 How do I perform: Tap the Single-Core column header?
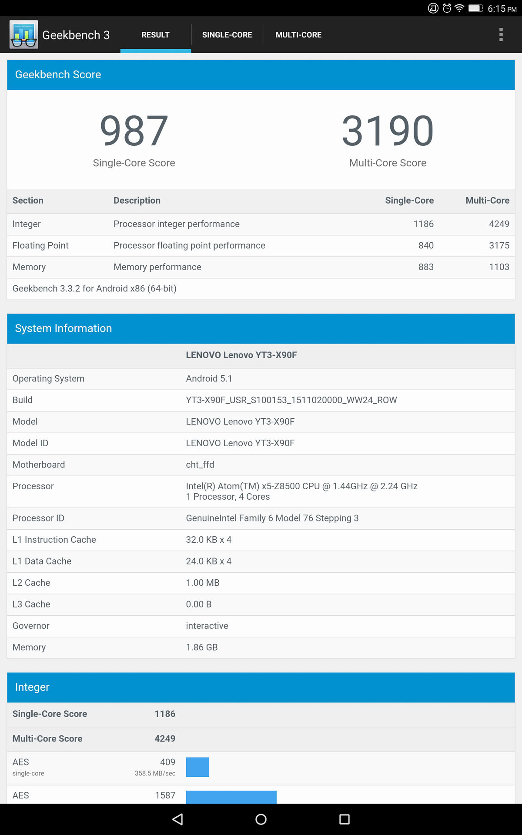[409, 200]
